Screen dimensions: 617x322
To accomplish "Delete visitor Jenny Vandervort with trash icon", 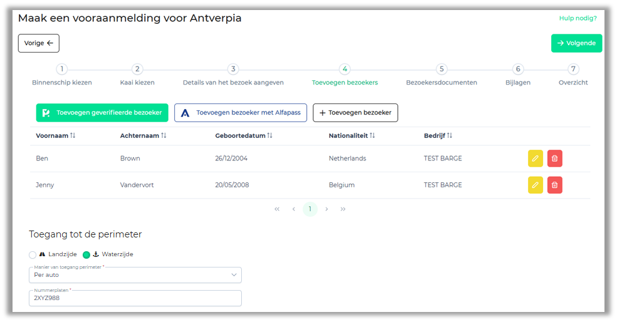I will (554, 185).
